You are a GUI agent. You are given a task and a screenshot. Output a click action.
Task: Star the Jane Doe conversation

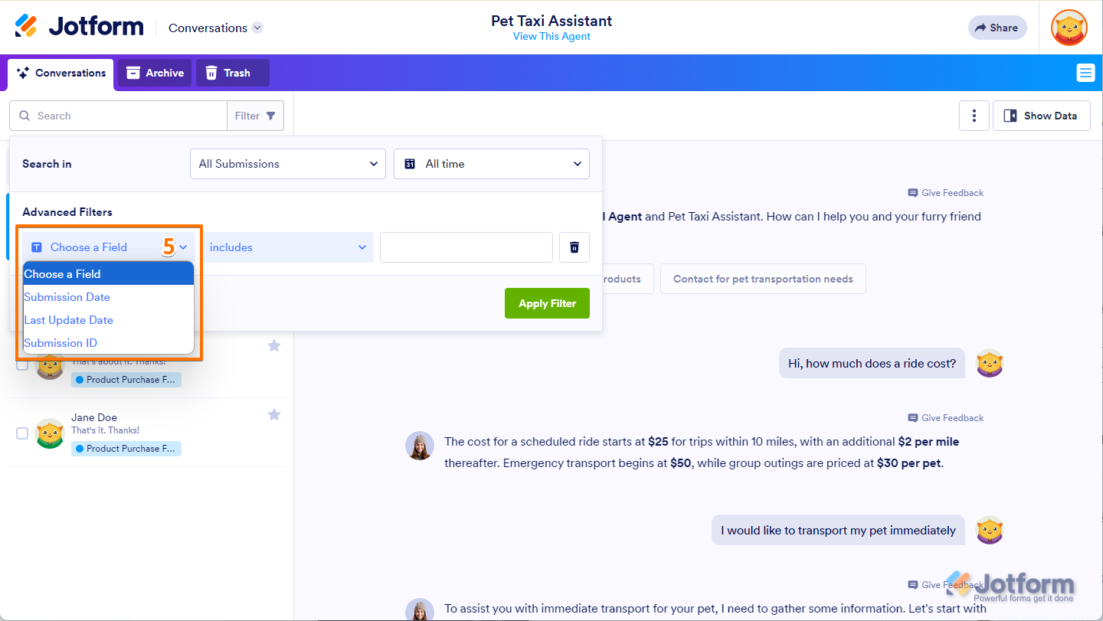[x=274, y=414]
